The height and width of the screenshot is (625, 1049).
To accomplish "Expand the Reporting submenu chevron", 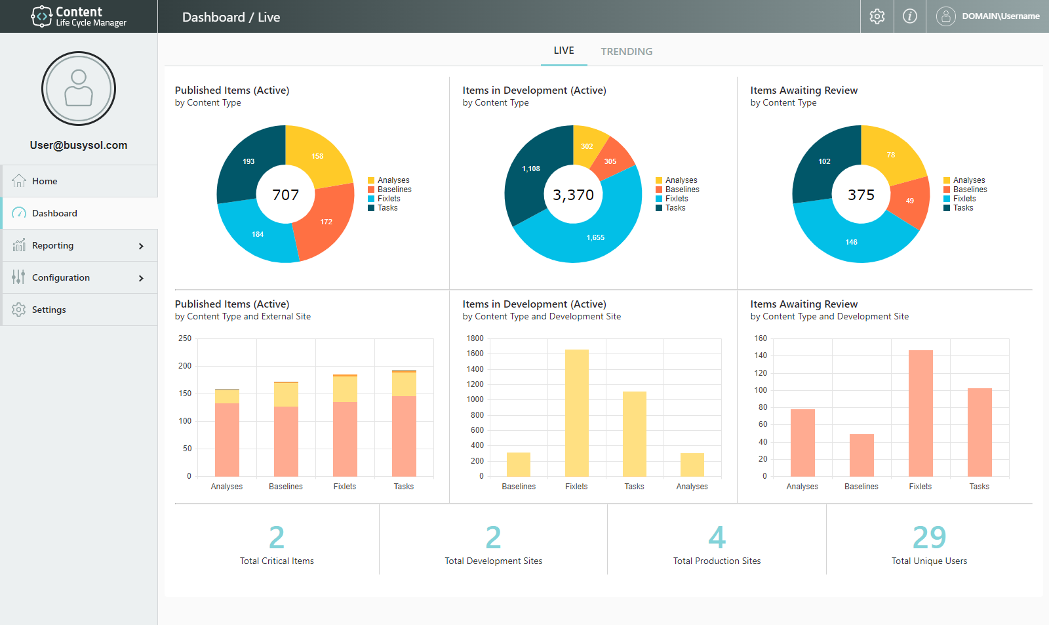I will point(141,246).
